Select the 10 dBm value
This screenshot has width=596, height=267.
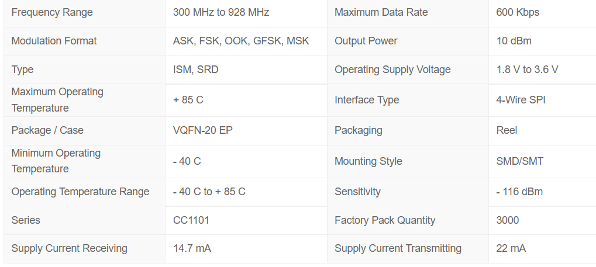[x=514, y=41]
